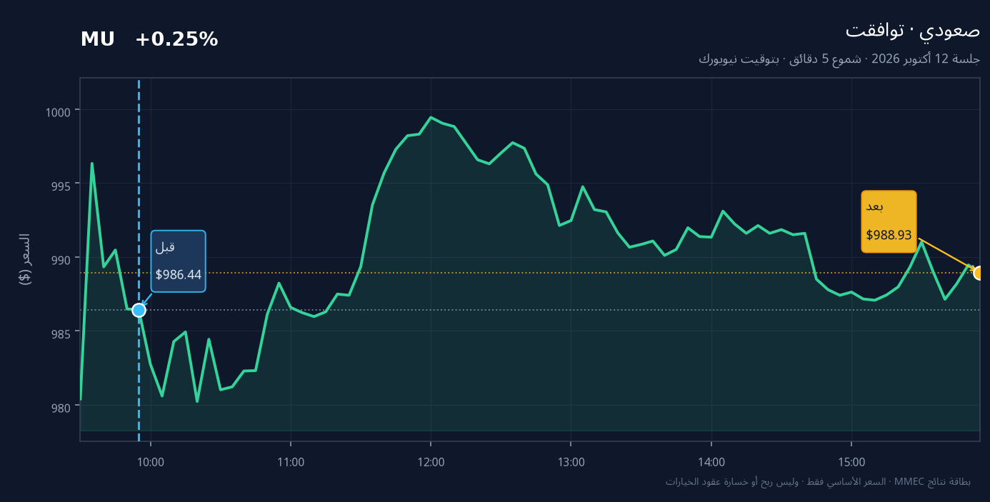Click the 15:00 time axis label
The width and height of the screenshot is (990, 502).
tap(851, 462)
